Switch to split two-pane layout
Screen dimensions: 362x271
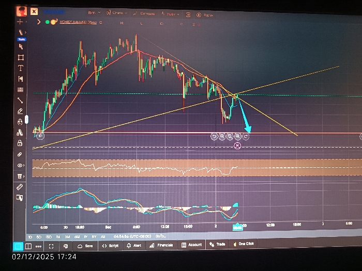28,246
